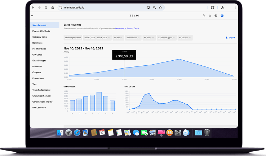Open Safari from the dock

click(x=77, y=133)
